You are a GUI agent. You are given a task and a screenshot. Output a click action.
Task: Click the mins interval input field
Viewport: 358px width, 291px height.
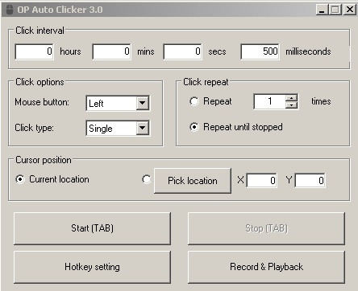click(x=111, y=51)
